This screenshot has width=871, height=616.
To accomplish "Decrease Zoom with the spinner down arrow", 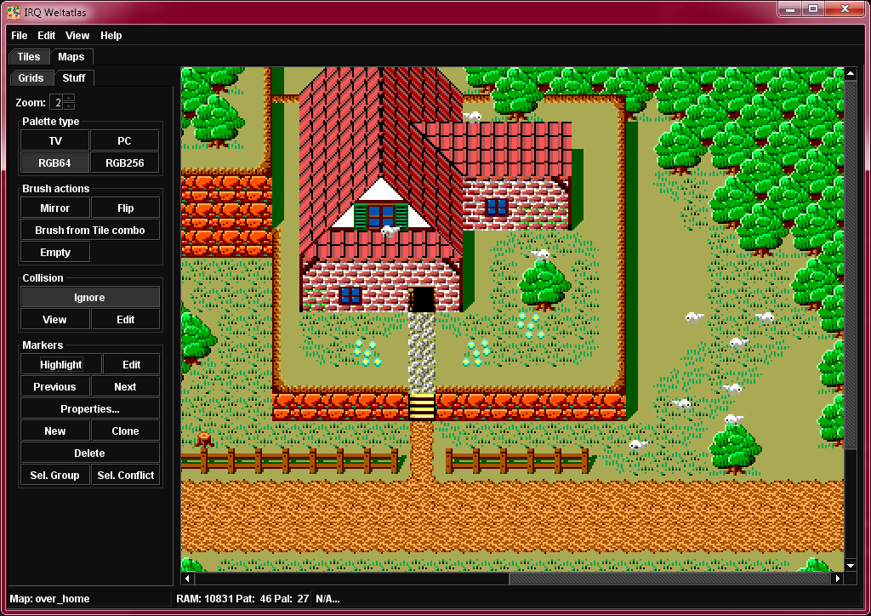I will [69, 106].
